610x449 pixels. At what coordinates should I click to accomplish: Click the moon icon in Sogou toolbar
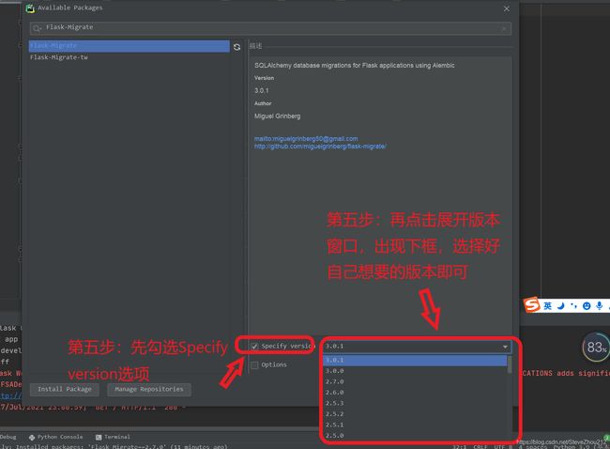(x=560, y=306)
